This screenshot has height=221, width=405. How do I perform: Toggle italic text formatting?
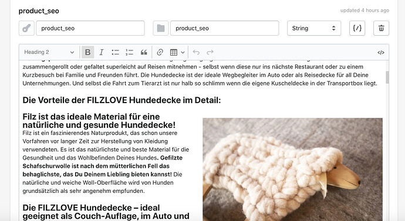click(x=102, y=52)
